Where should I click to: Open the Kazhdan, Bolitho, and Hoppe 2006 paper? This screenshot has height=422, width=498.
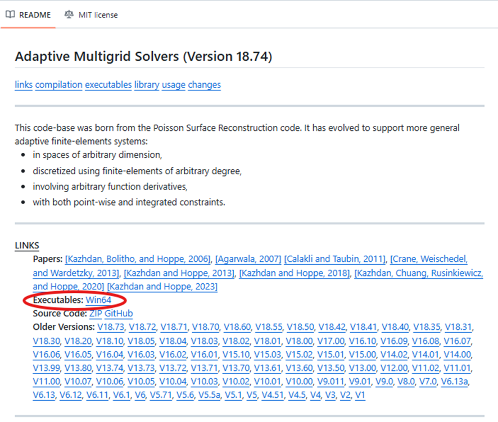(138, 259)
